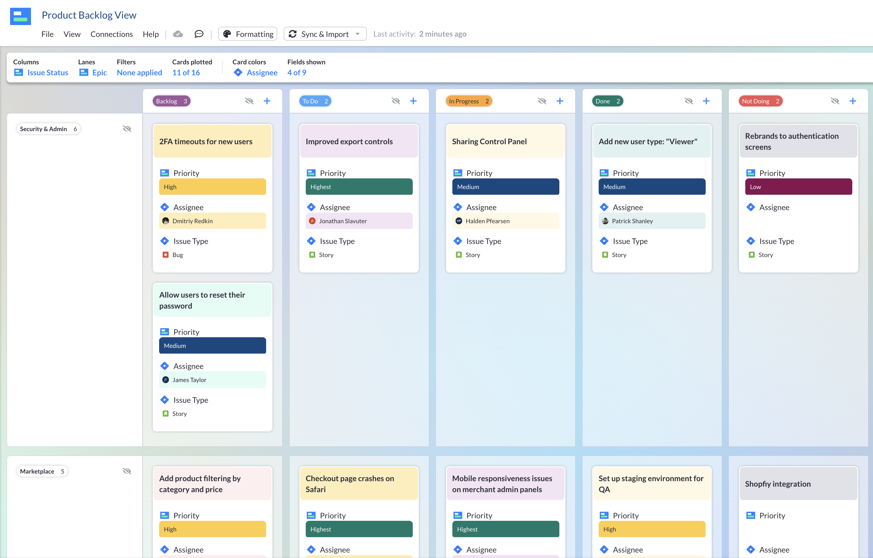Open the View menu
This screenshot has height=558, width=873.
(72, 34)
